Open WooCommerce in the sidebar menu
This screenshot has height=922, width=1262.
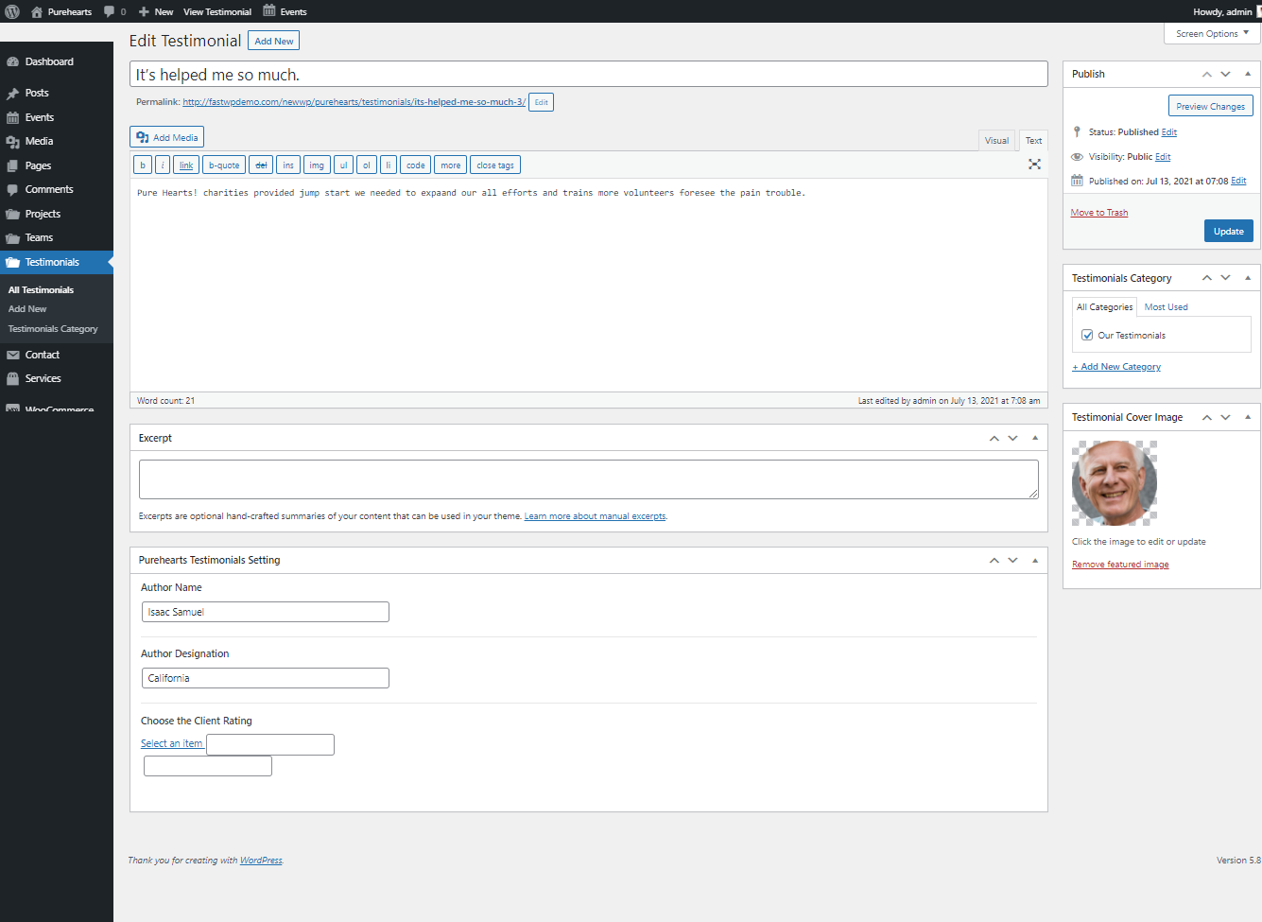[59, 409]
